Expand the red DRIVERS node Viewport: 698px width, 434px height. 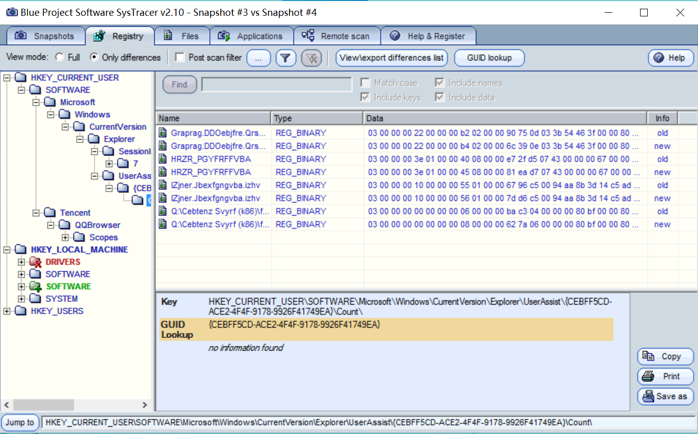(21, 262)
